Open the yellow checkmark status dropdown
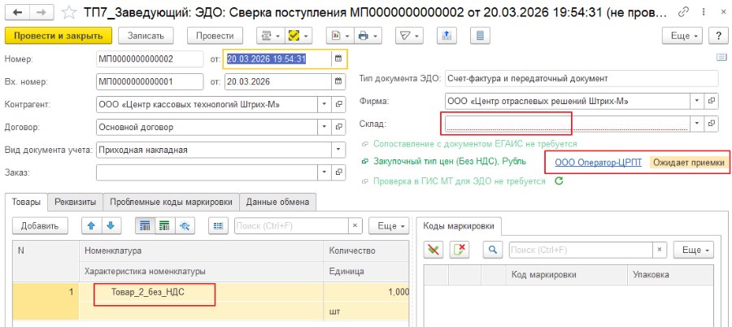The height and width of the screenshot is (327, 732). pyautogui.click(x=298, y=36)
